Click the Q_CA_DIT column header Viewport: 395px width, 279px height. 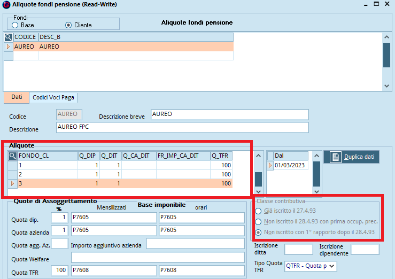click(x=139, y=156)
